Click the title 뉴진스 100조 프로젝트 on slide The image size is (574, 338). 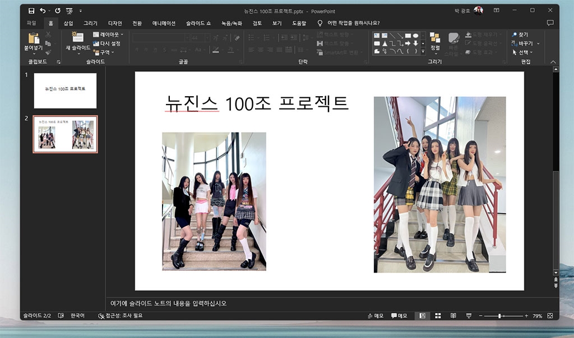click(257, 104)
